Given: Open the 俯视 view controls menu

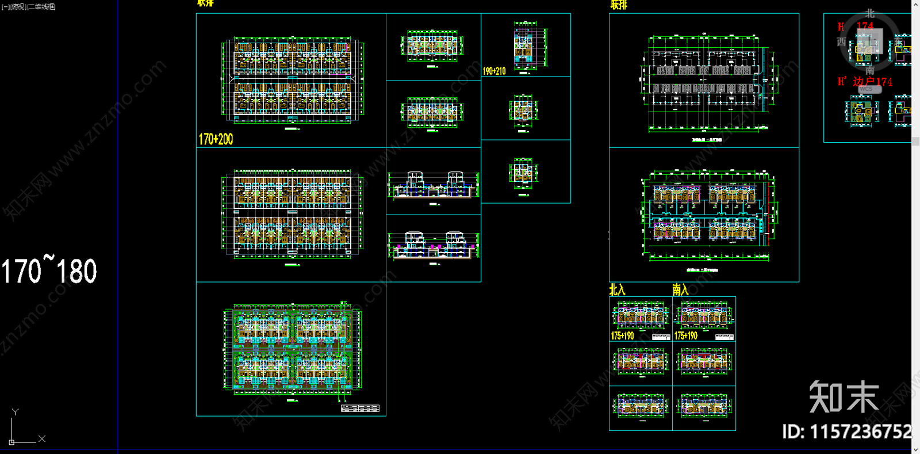Looking at the screenshot, I should pyautogui.click(x=18, y=7).
